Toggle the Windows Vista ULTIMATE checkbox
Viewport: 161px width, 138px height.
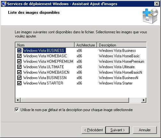[19, 67]
